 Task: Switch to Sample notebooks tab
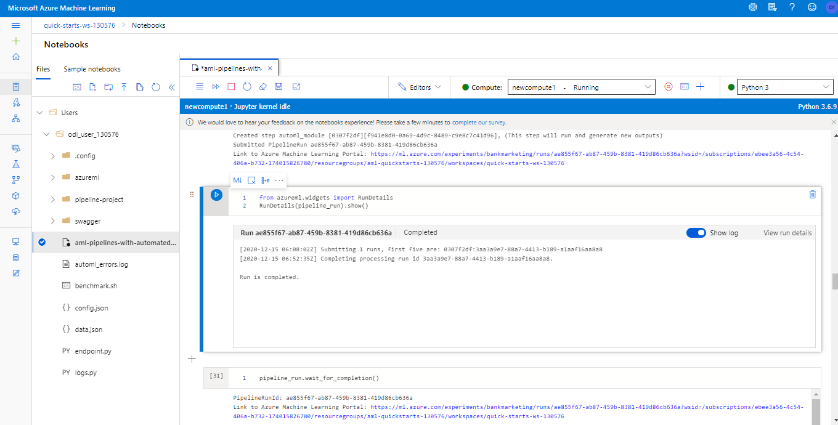point(92,69)
